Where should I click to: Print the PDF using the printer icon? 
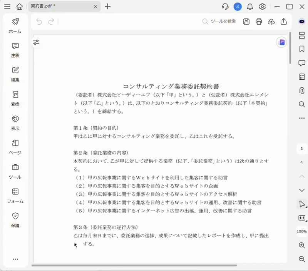coord(259,22)
